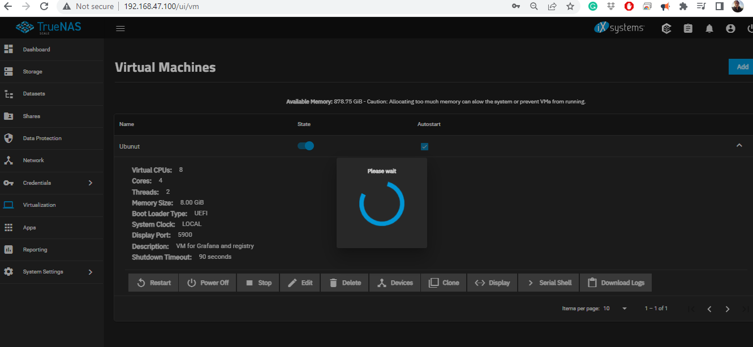Click the browser address bar URL
The width and height of the screenshot is (753, 347).
(161, 6)
